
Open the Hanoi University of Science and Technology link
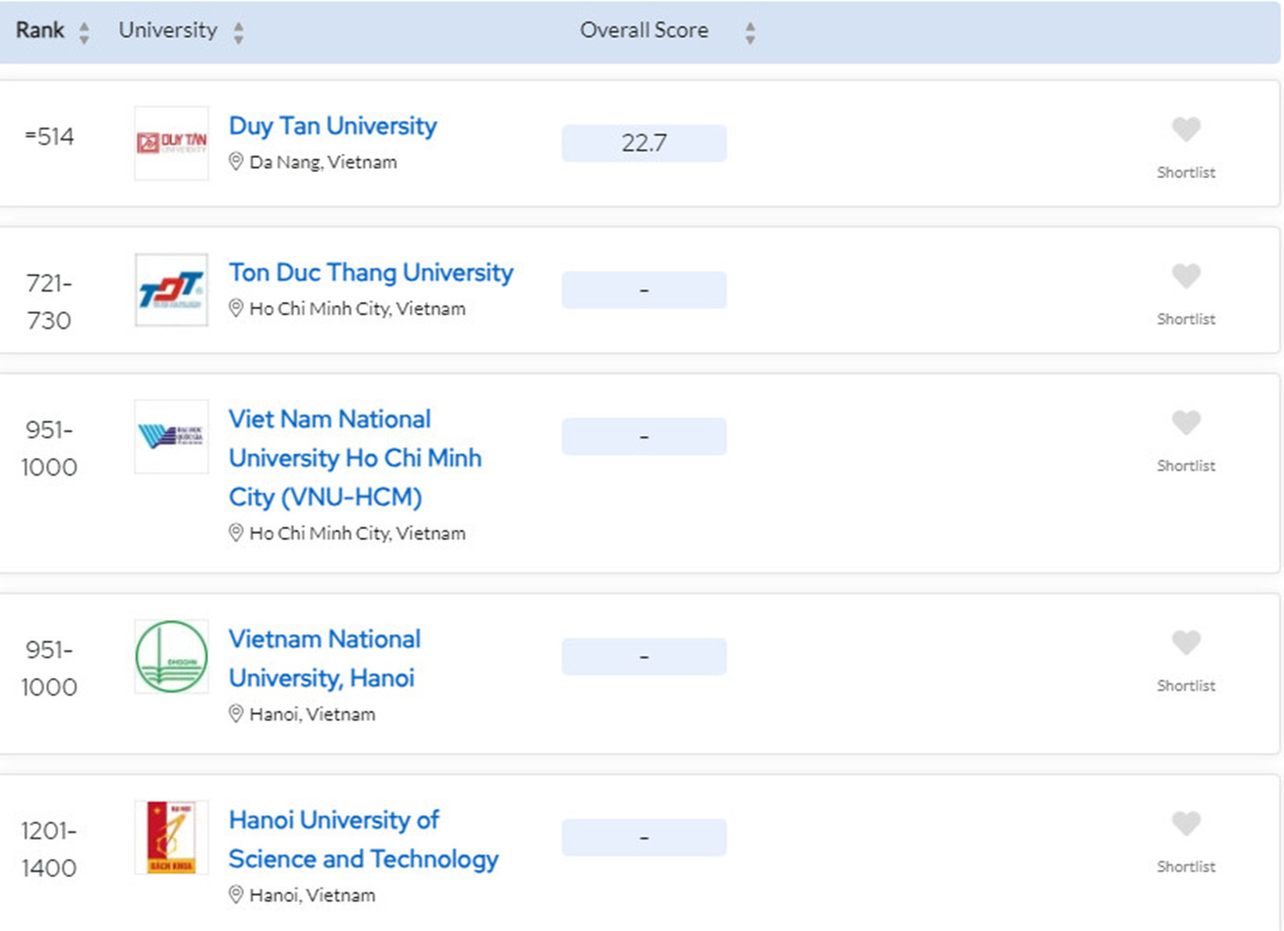click(x=363, y=840)
